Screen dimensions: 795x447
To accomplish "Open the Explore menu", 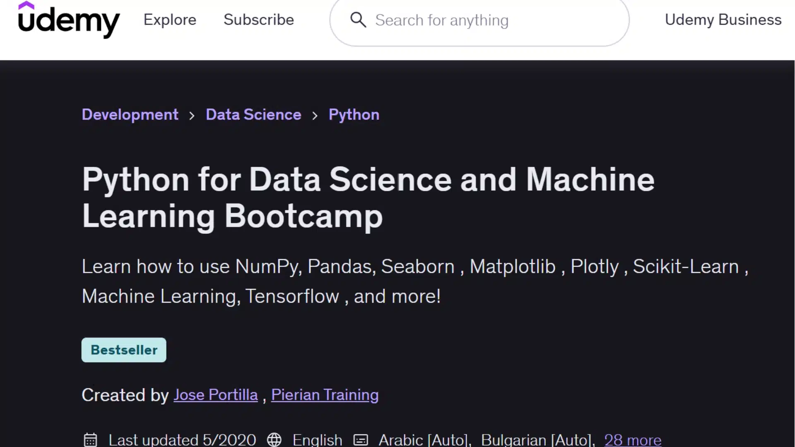I will (170, 20).
